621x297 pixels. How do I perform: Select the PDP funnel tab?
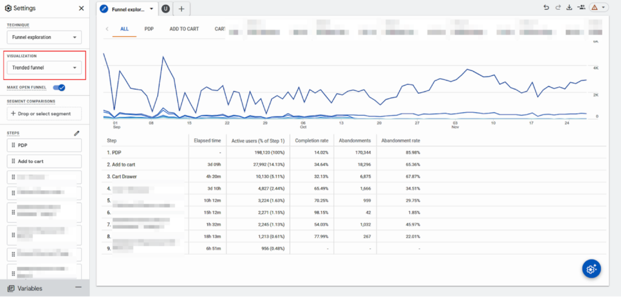click(x=149, y=29)
